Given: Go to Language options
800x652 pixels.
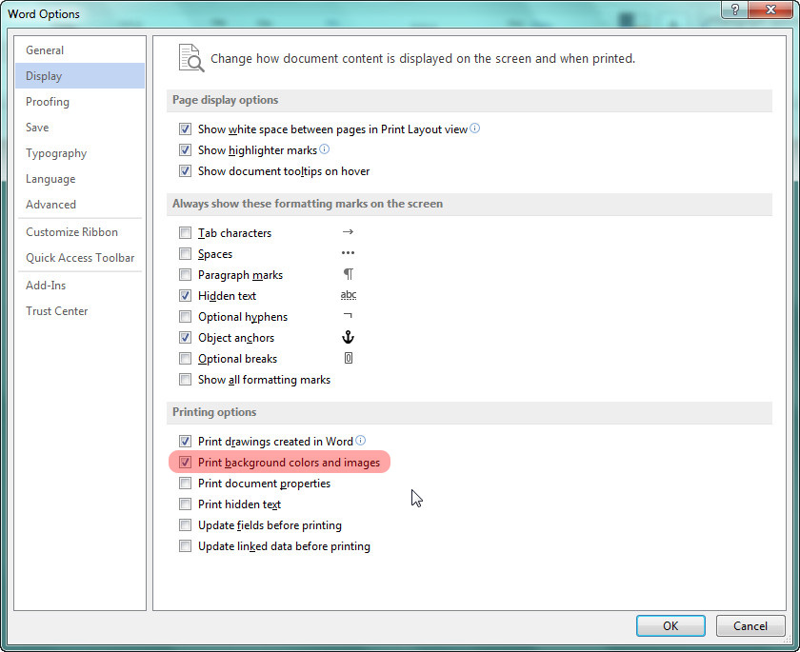Looking at the screenshot, I should (80, 178).
